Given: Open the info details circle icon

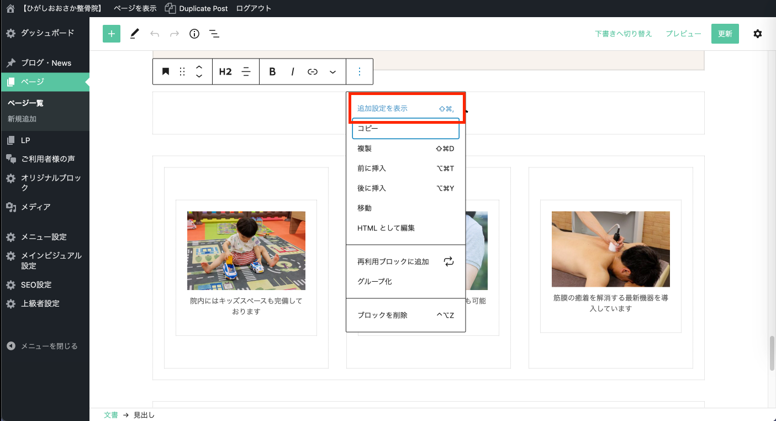Looking at the screenshot, I should (194, 34).
